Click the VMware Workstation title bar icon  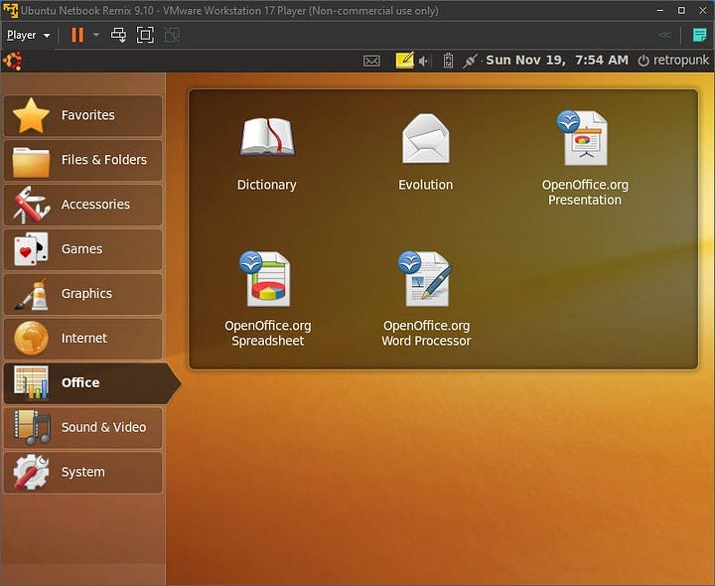pyautogui.click(x=10, y=10)
